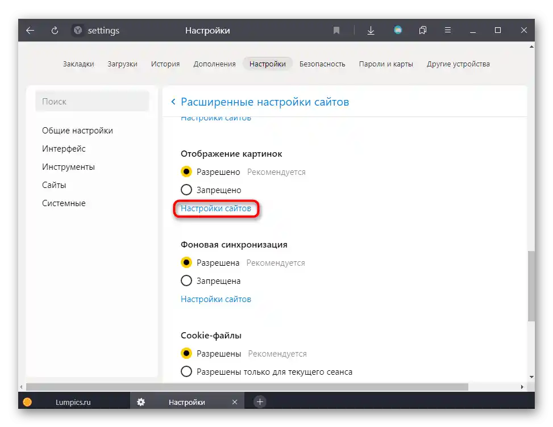Screen dimensions: 553x427
Task: Go back via chevron beside Расширенные настройки сайтов
Action: point(173,102)
